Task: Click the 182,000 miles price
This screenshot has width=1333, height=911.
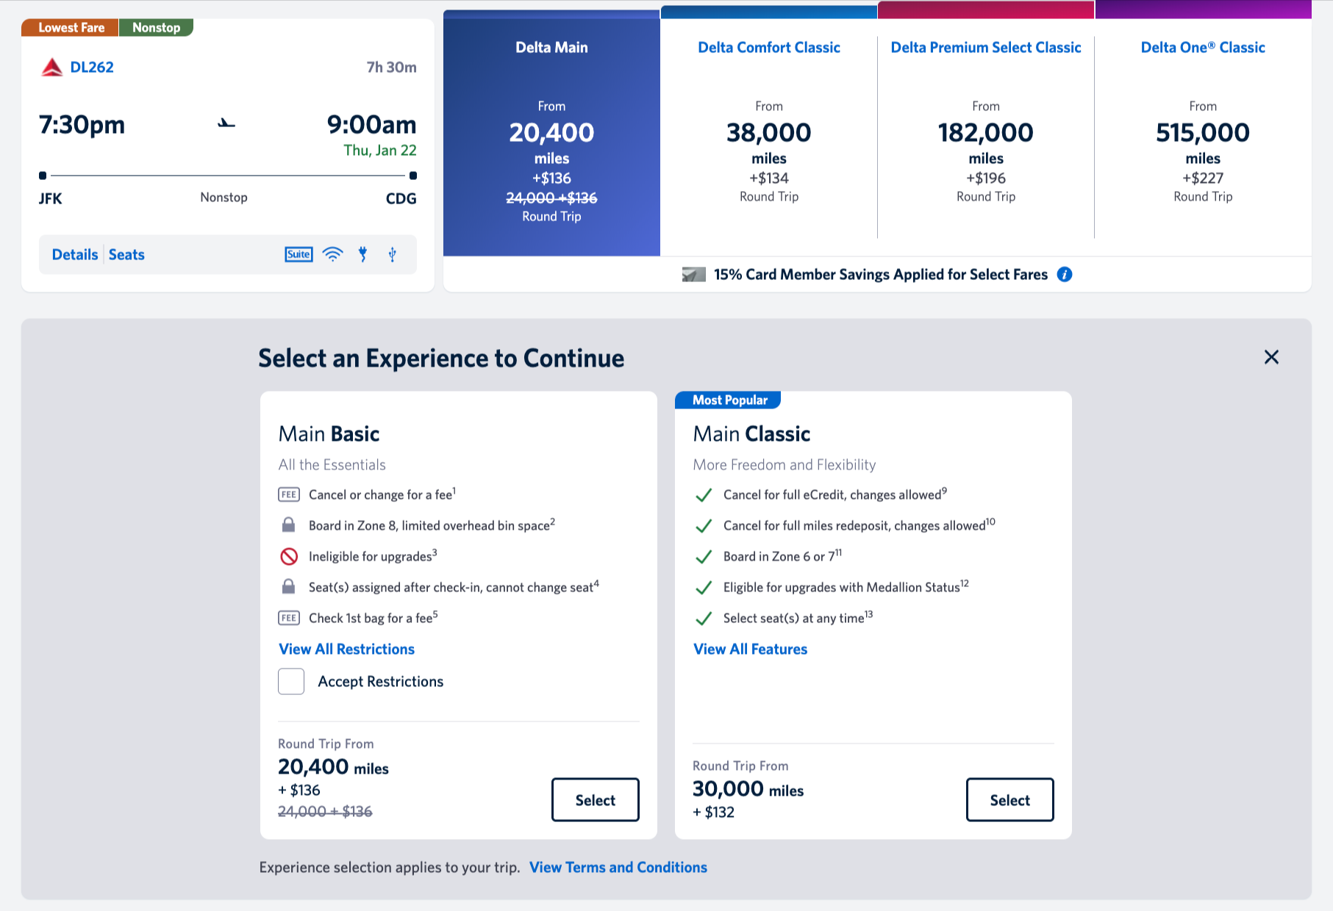Action: click(986, 133)
